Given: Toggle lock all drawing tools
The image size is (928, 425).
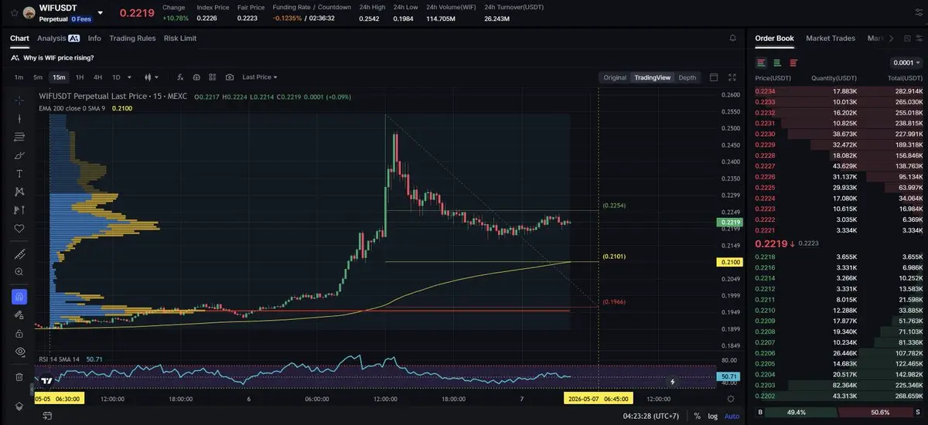Looking at the screenshot, I should [x=19, y=334].
